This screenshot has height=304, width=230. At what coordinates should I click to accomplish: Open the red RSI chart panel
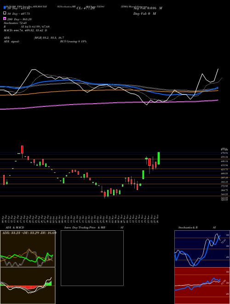point(202,286)
